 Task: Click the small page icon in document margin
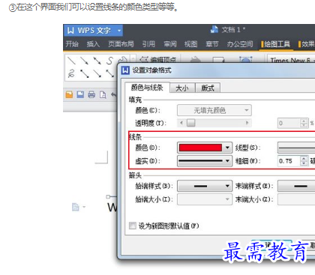pyautogui.click(x=76, y=207)
